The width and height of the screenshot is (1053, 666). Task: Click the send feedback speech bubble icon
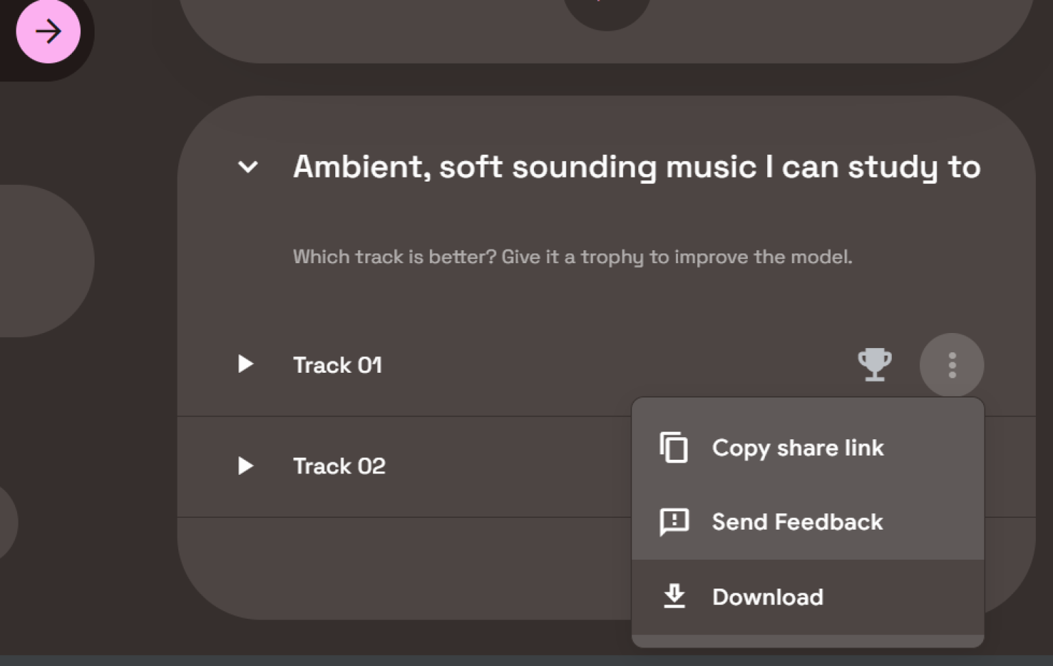(673, 522)
